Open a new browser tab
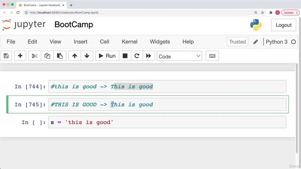The width and height of the screenshot is (301, 169). pyautogui.click(x=71, y=5)
